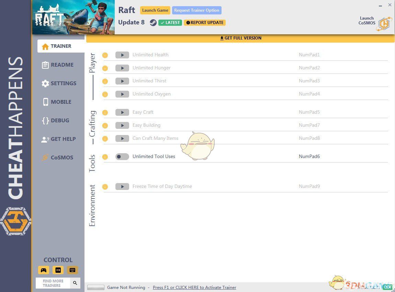This screenshot has width=395, height=292.
Task: Click the info icon beside Unlimited Tool Uses
Action: [105, 157]
